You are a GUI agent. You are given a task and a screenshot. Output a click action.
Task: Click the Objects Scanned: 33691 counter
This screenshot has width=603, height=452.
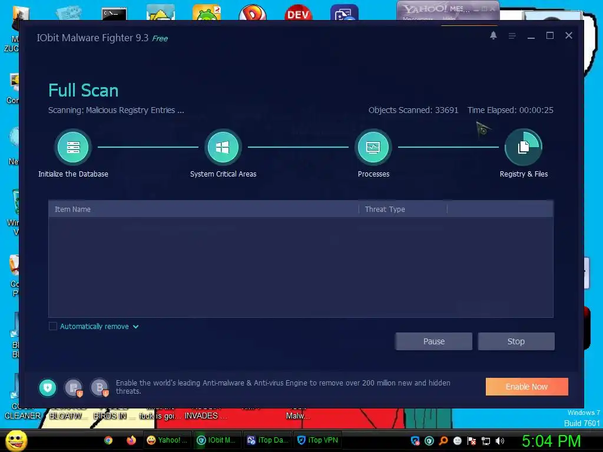point(413,110)
